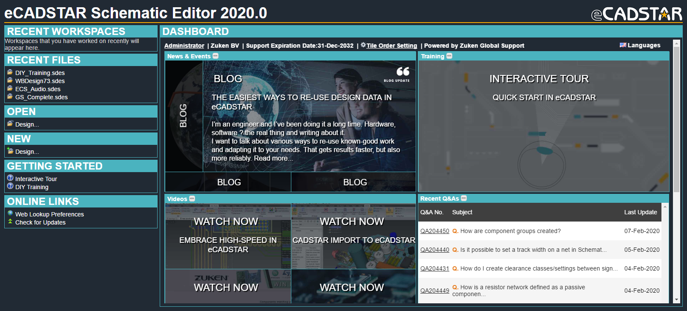
Task: Start the Interactive Tour from Getting Started
Action: pyautogui.click(x=36, y=179)
